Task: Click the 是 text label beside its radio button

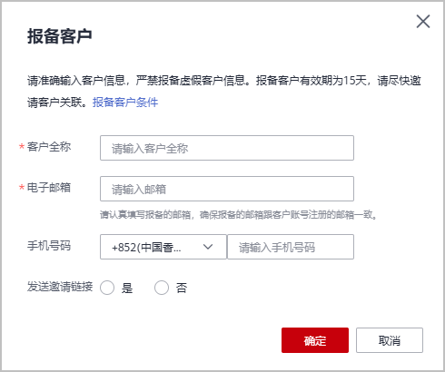Action: click(127, 288)
